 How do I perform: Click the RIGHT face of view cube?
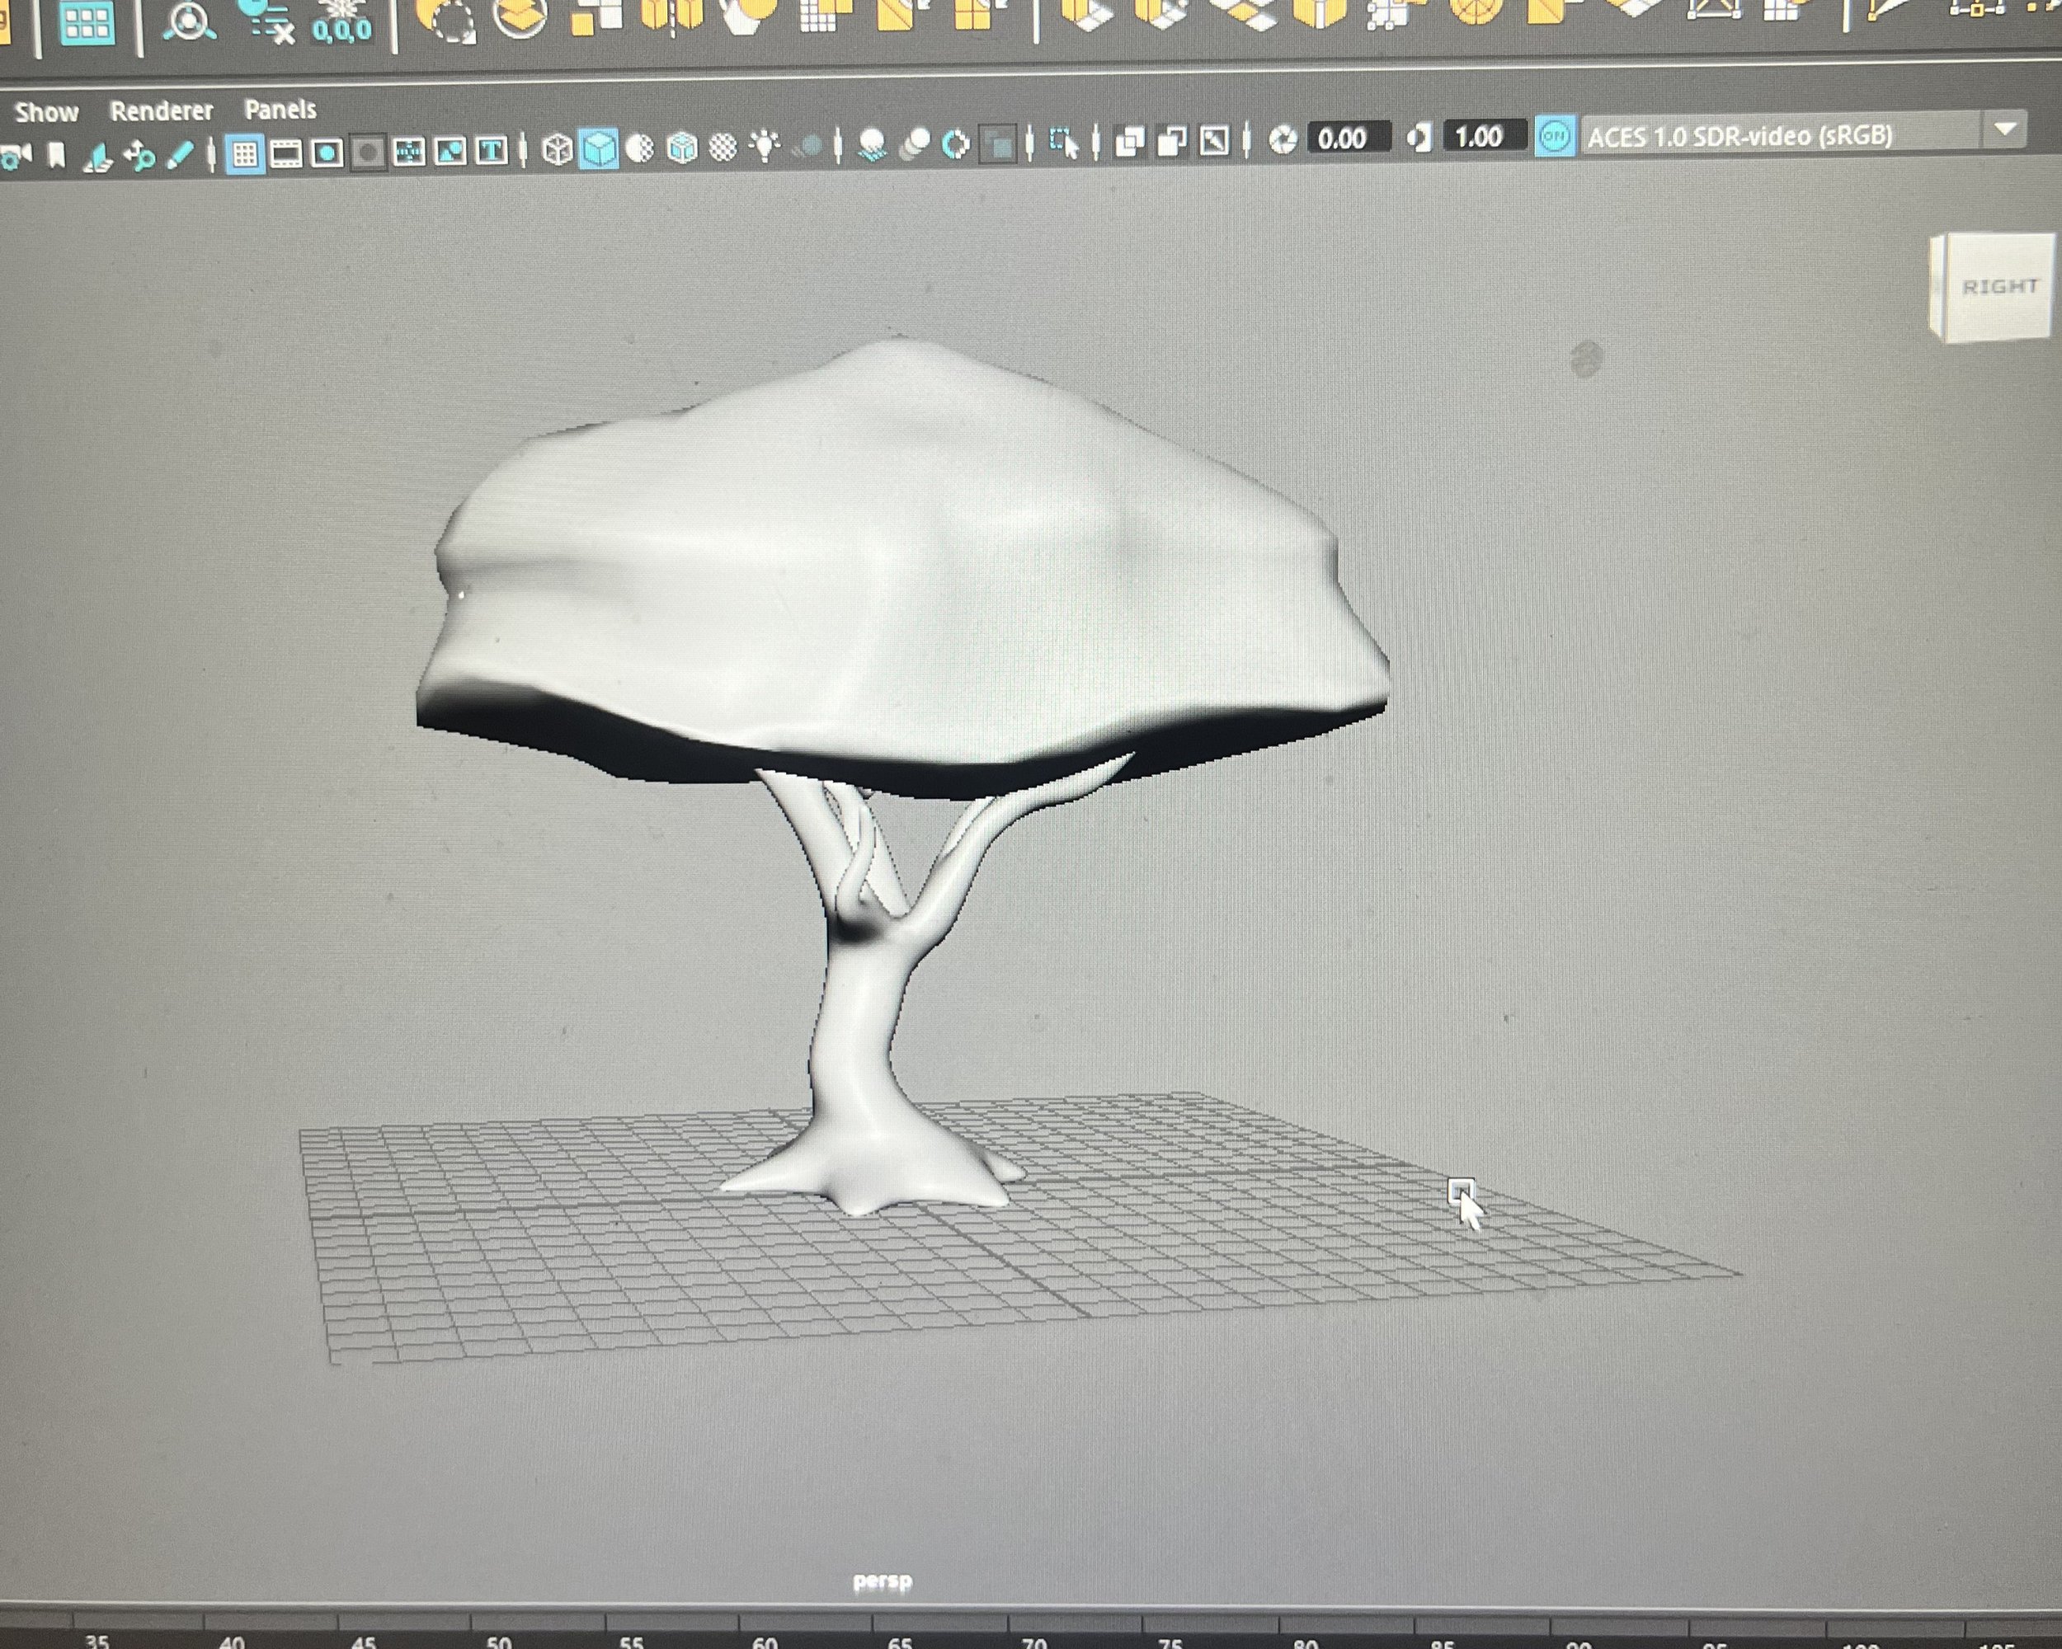[1998, 286]
